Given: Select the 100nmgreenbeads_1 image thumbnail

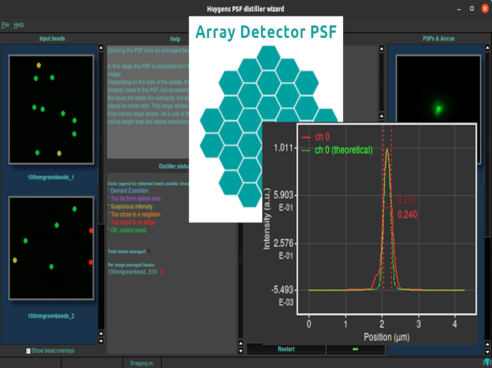Looking at the screenshot, I should coord(52,110).
